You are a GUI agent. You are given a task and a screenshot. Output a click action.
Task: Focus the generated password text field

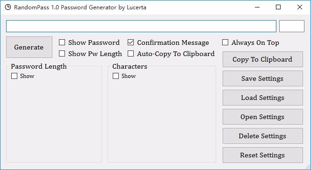point(141,26)
